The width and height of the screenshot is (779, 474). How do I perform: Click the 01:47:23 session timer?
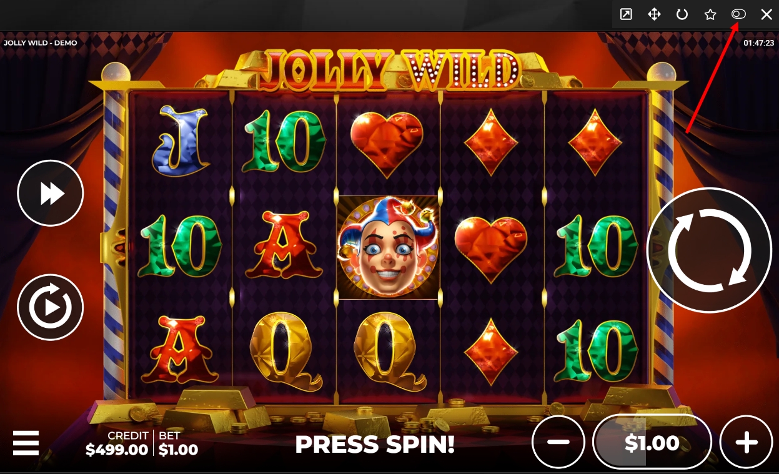758,43
